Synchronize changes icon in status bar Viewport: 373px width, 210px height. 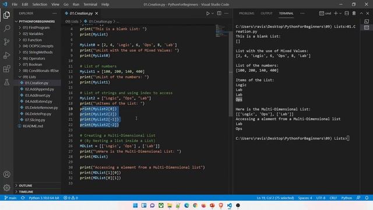(x=23, y=198)
